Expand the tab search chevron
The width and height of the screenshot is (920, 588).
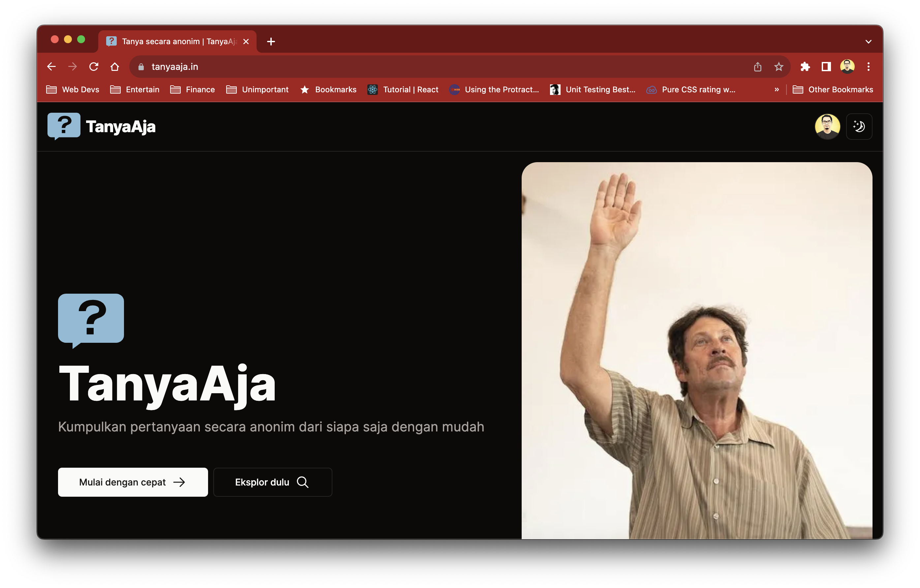click(x=868, y=42)
